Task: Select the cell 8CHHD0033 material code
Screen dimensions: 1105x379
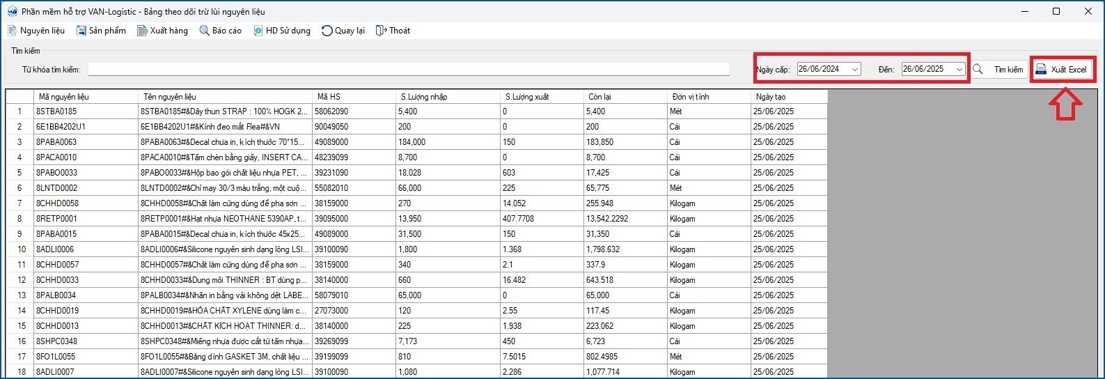Action: point(86,280)
